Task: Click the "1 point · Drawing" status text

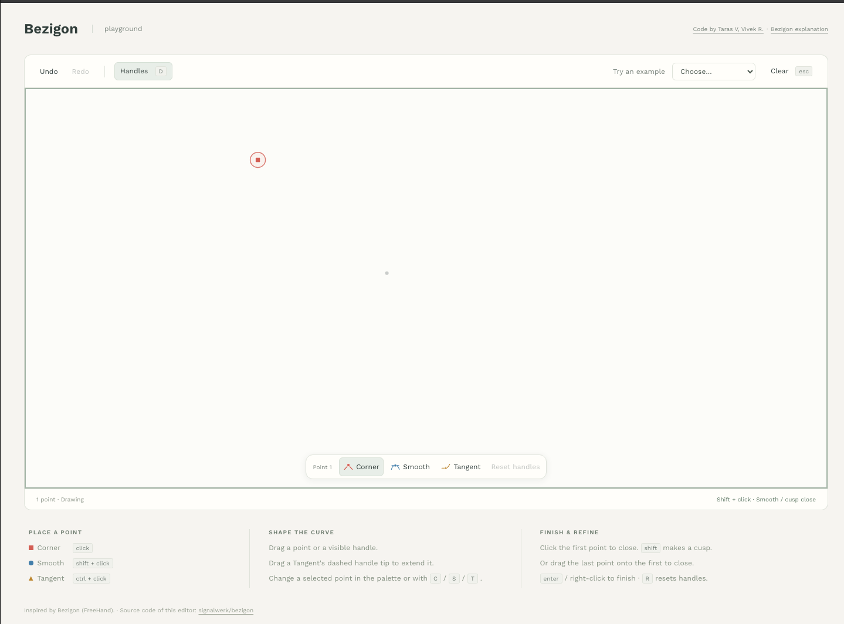Action: click(x=60, y=500)
